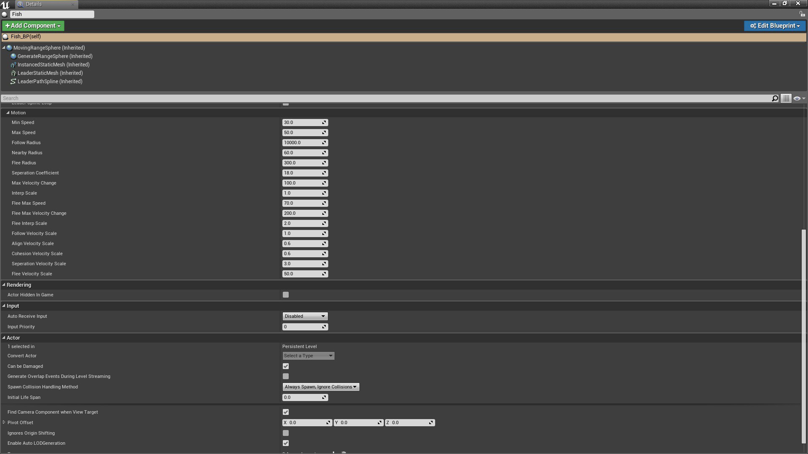Open the Spawn Collision Handling Method dropdown
The image size is (808, 454).
320,387
